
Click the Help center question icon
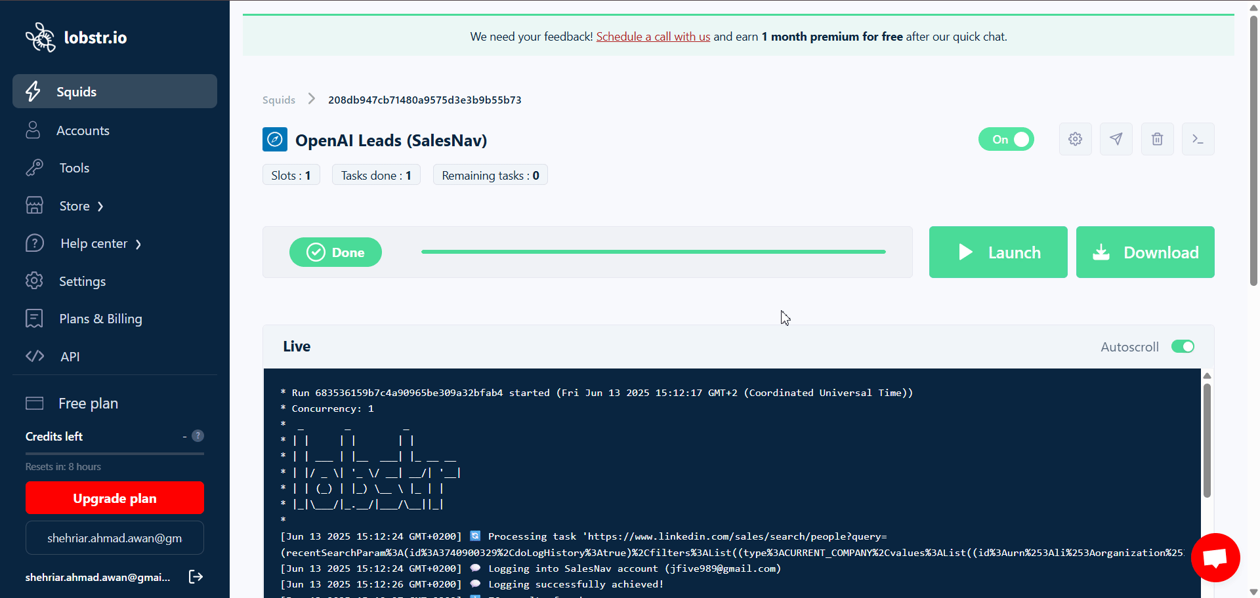pyautogui.click(x=35, y=243)
